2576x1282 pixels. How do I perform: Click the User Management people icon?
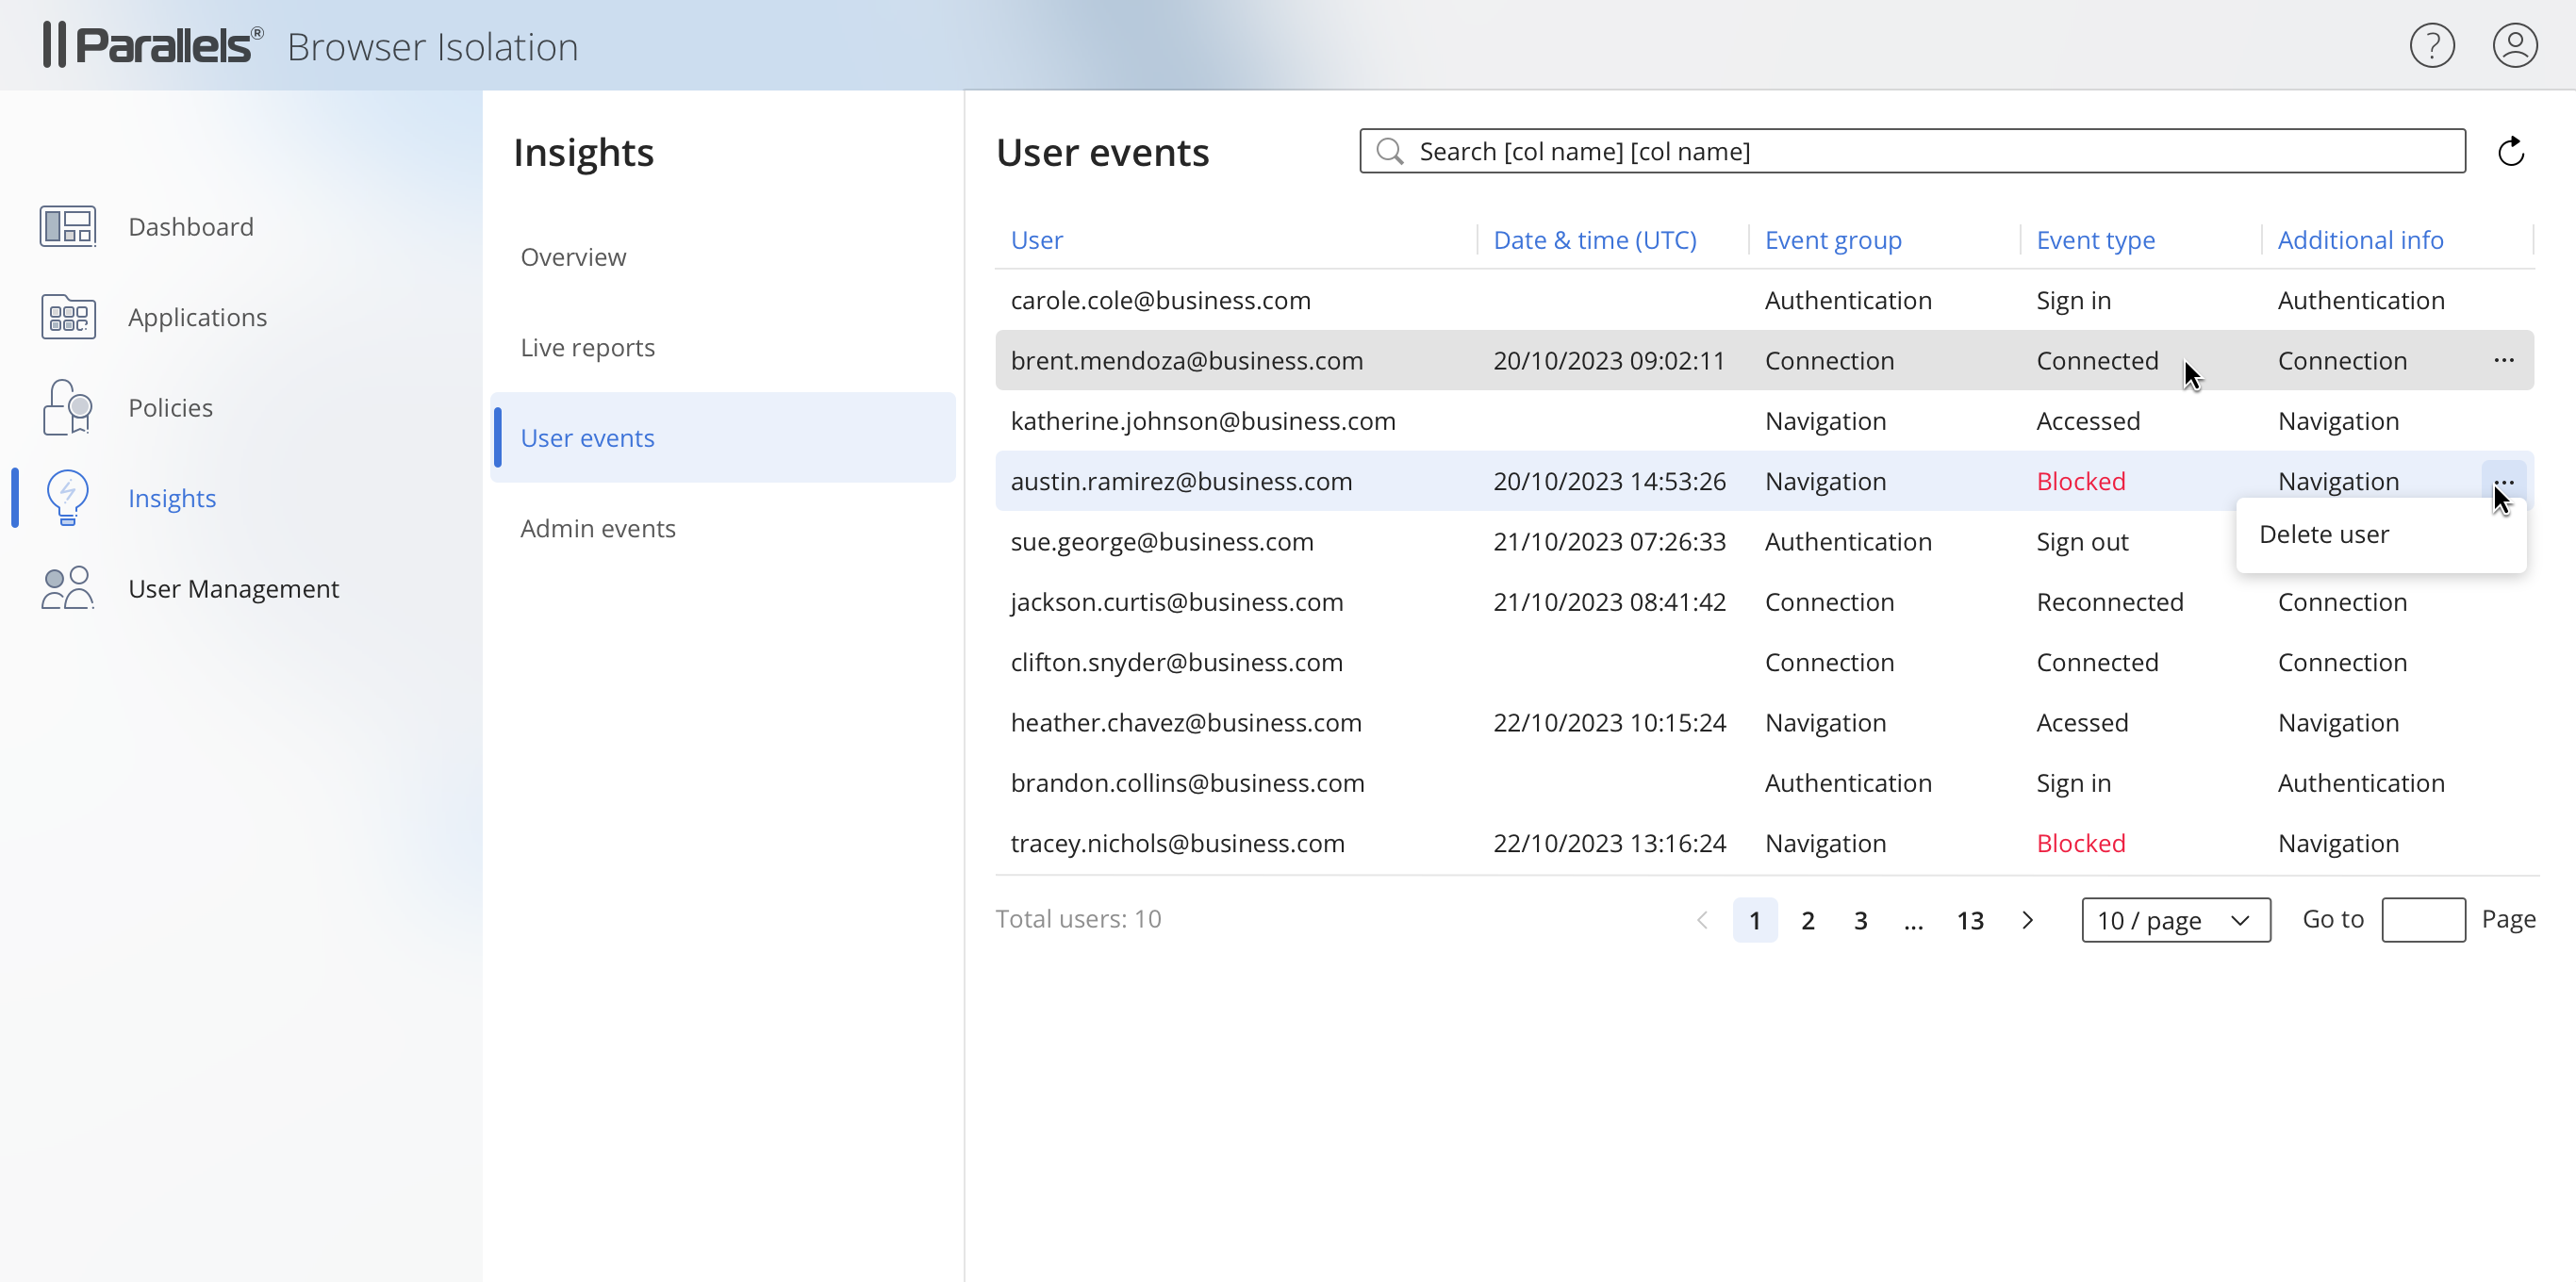(x=67, y=588)
